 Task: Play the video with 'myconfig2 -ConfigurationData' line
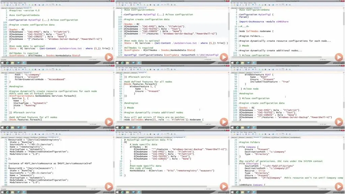click(224, 57)
